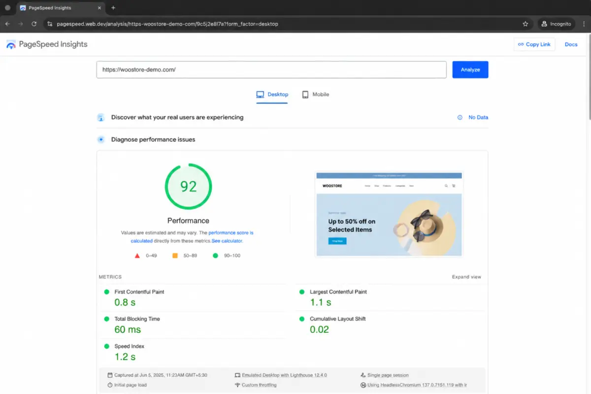591x394 pixels.
Task: Click the 1.1 s value
Action: pos(321,302)
